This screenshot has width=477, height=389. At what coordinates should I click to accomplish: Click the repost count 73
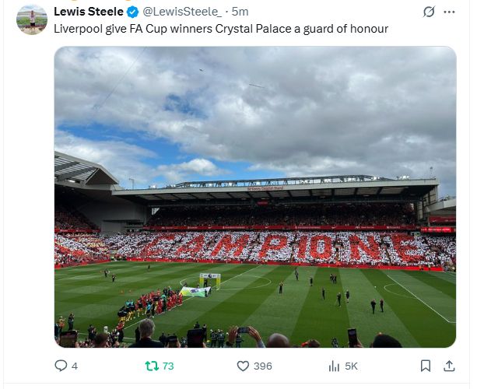click(x=168, y=366)
